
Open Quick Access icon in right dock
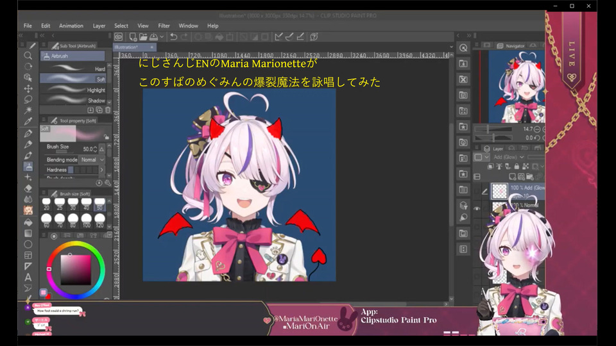tap(463, 48)
